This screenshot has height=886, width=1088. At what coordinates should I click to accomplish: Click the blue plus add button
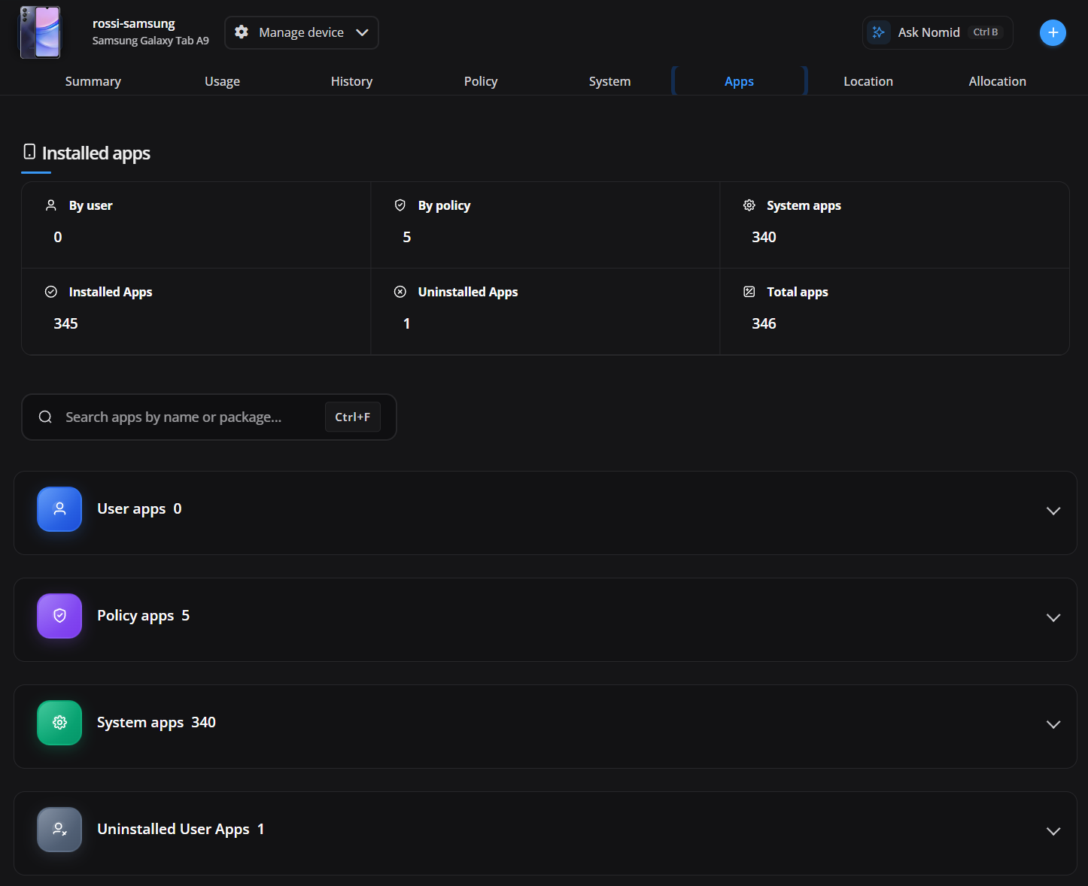(1053, 32)
